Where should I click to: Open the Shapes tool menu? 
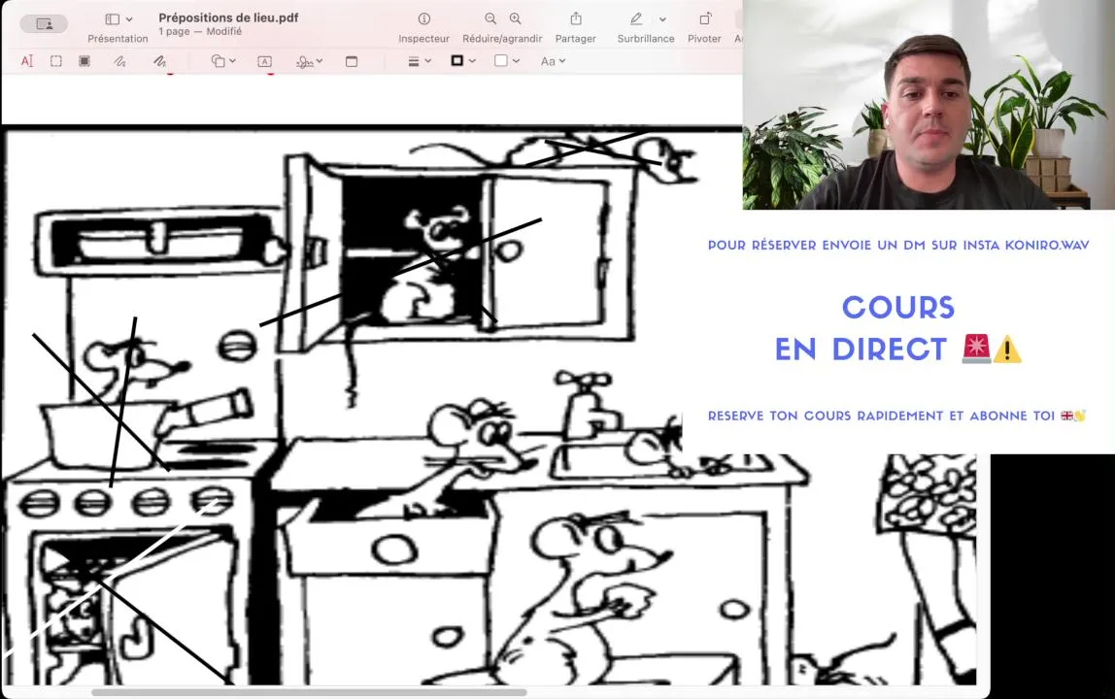pyautogui.click(x=218, y=61)
